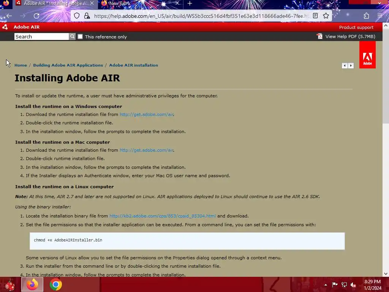
Task: Close the New Tab tab
Action: point(177,3)
